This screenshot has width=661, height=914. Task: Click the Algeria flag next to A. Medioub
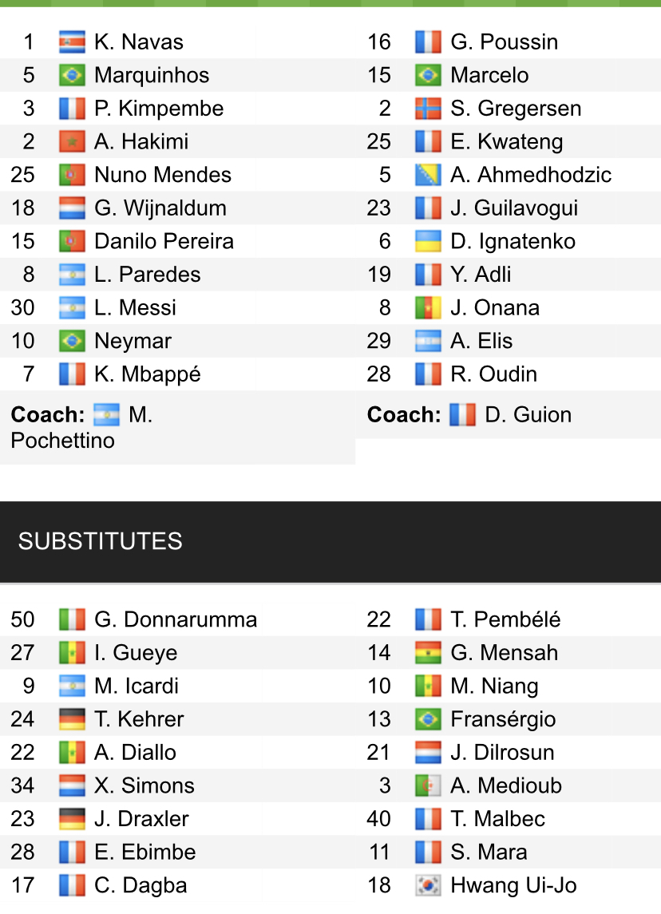point(428,785)
